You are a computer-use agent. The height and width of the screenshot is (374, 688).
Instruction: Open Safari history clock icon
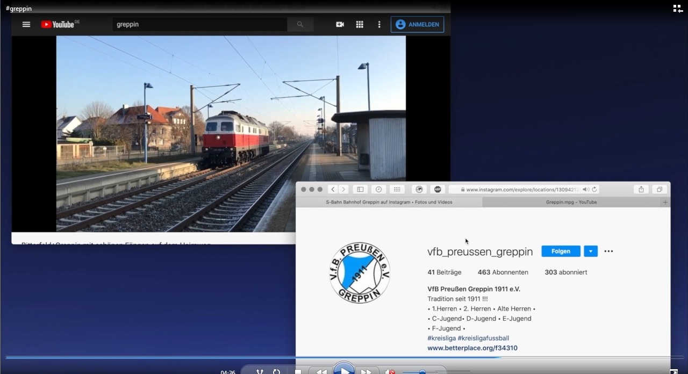coord(378,189)
